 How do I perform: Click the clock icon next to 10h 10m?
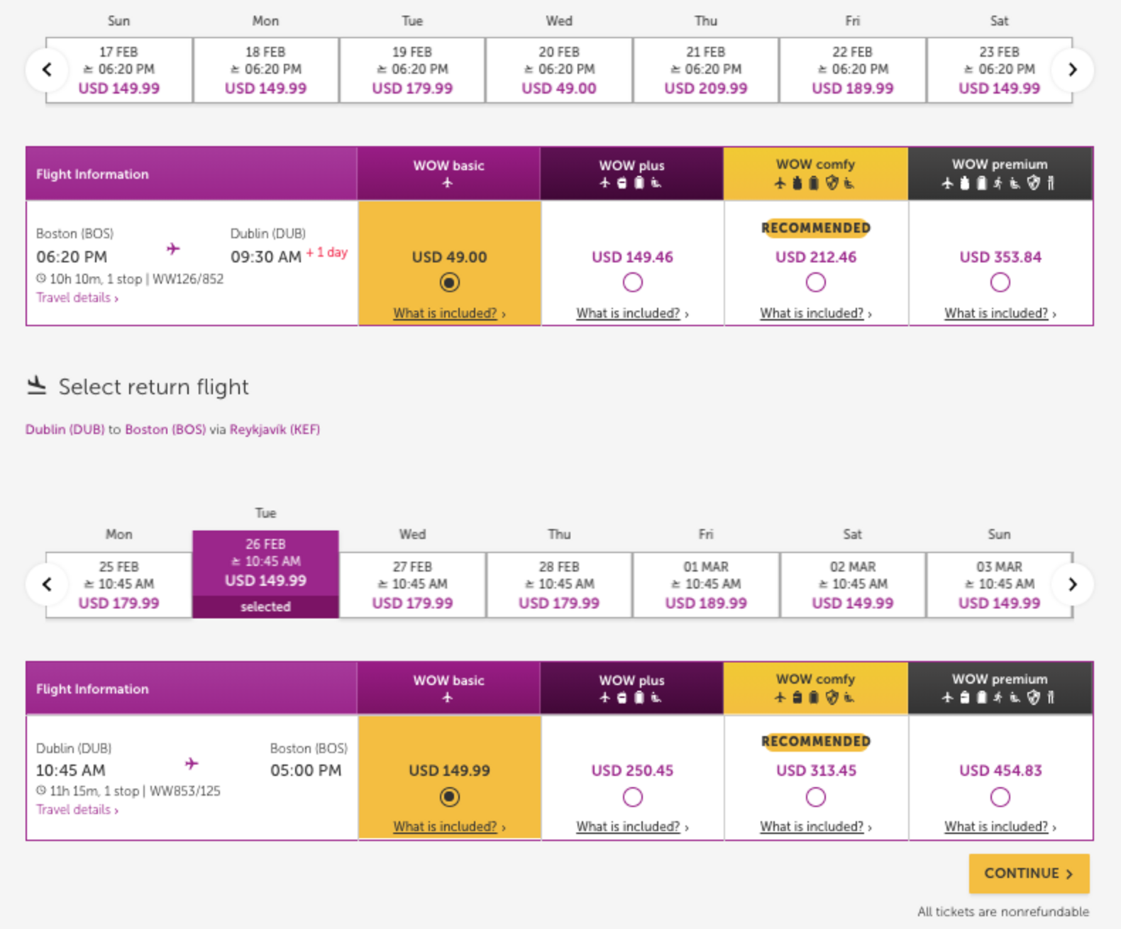point(41,279)
